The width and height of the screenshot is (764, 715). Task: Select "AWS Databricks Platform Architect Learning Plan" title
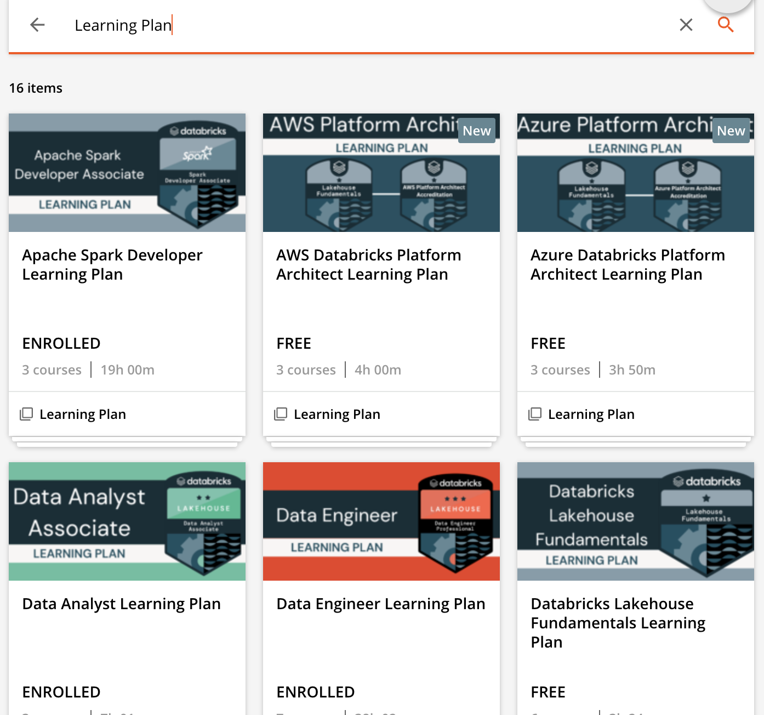pos(369,265)
